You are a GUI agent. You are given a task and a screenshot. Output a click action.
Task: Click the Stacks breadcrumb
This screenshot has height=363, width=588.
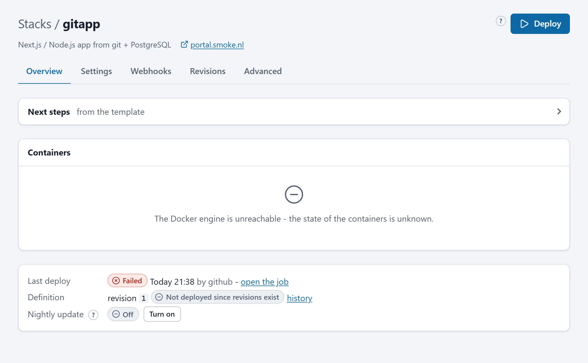click(35, 24)
